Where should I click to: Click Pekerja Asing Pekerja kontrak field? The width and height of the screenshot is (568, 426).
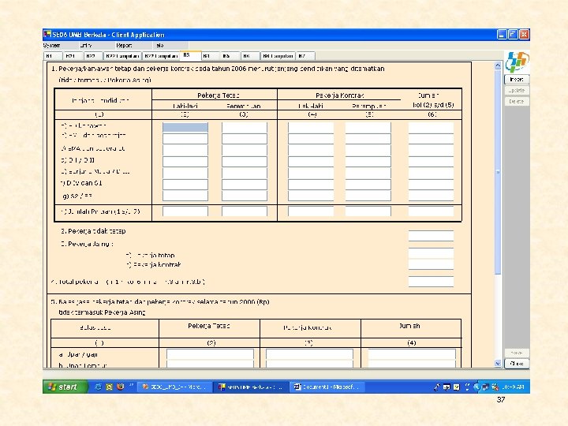[431, 264]
